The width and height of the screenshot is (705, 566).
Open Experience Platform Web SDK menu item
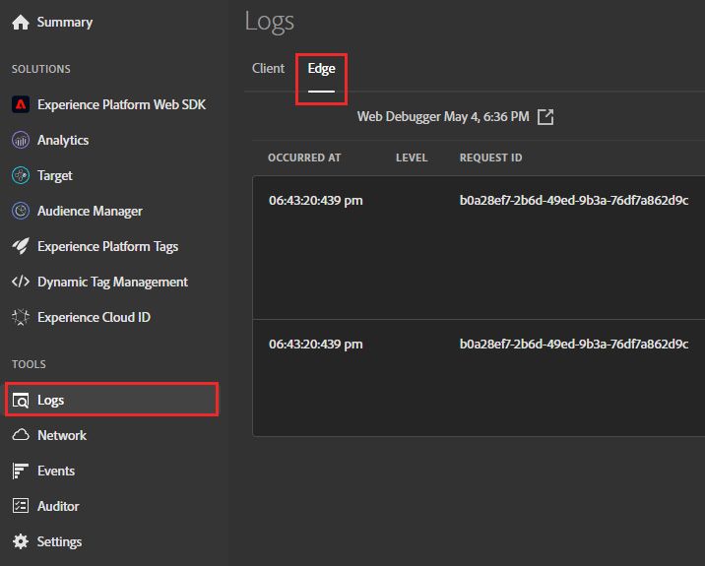tap(121, 104)
